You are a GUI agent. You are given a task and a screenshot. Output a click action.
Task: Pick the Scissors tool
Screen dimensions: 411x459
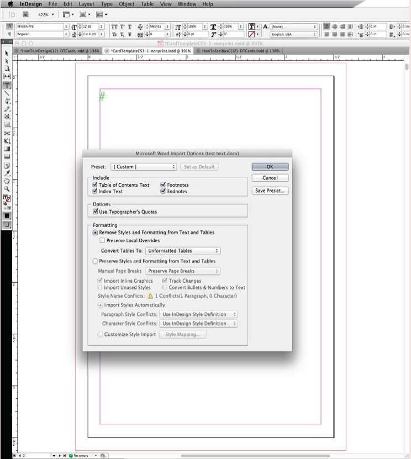(x=7, y=133)
